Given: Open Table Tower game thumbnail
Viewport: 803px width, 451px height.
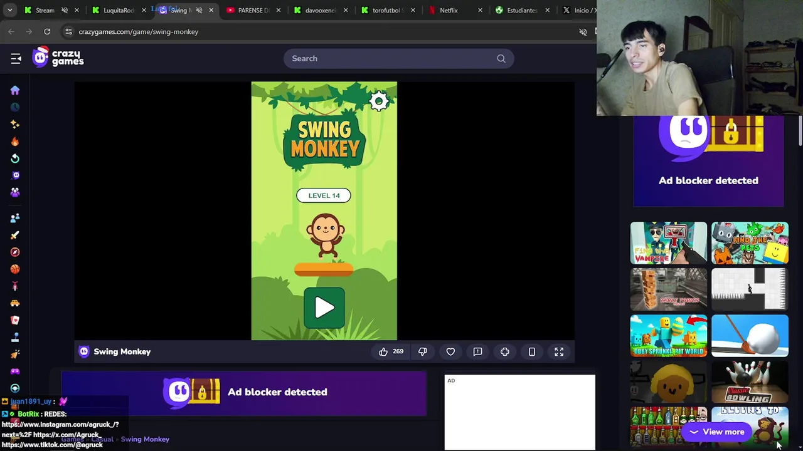Looking at the screenshot, I should 669,289.
